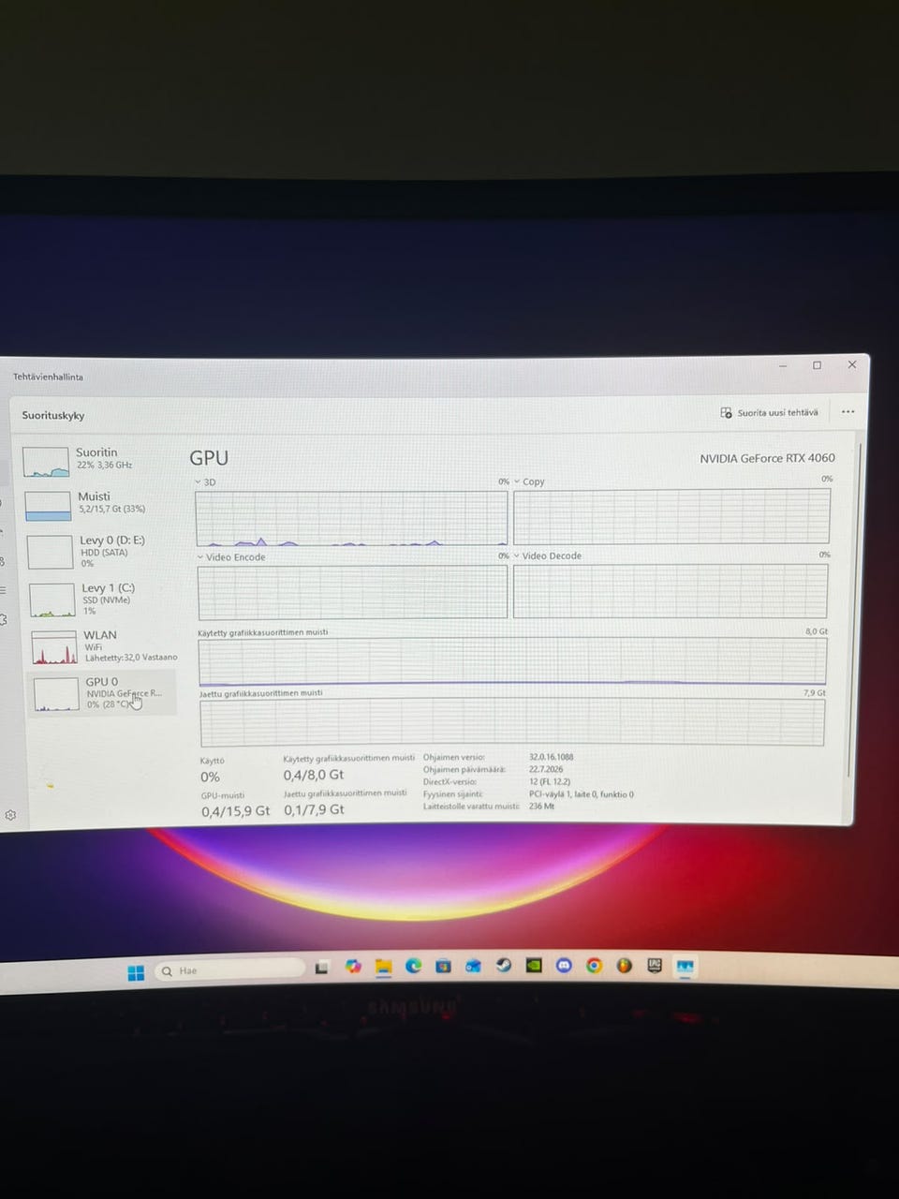Select Levy 0 (D: E:) HDD entry
This screenshot has height=1199, width=899.
tap(101, 551)
